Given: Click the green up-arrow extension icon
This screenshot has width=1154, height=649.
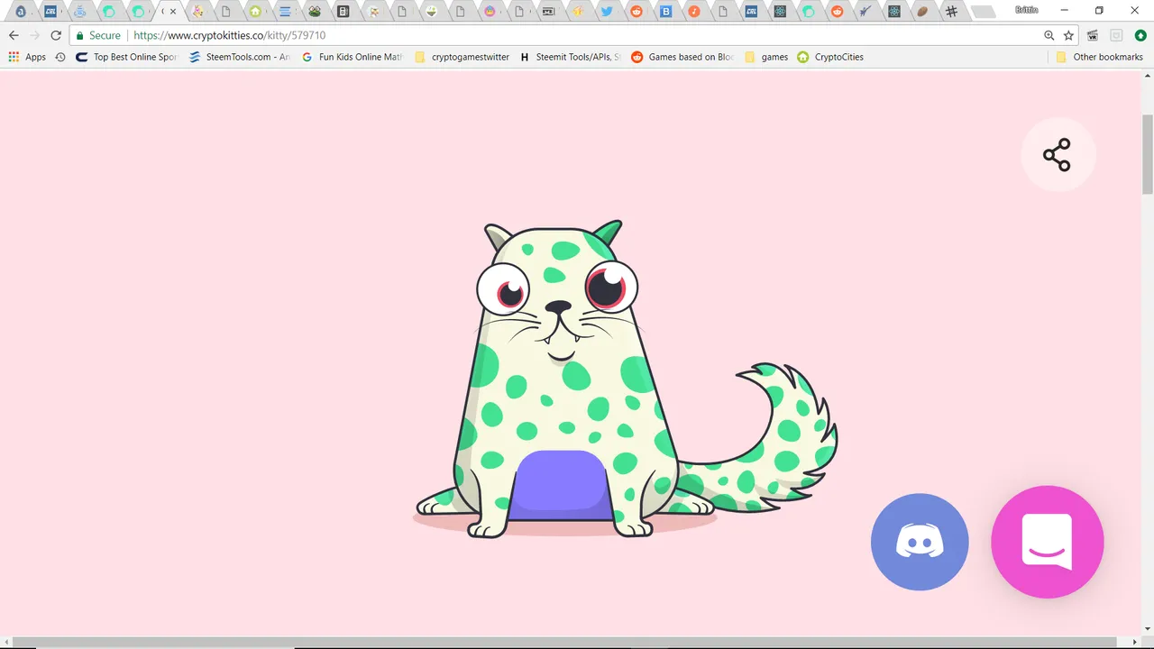Looking at the screenshot, I should (x=1140, y=35).
